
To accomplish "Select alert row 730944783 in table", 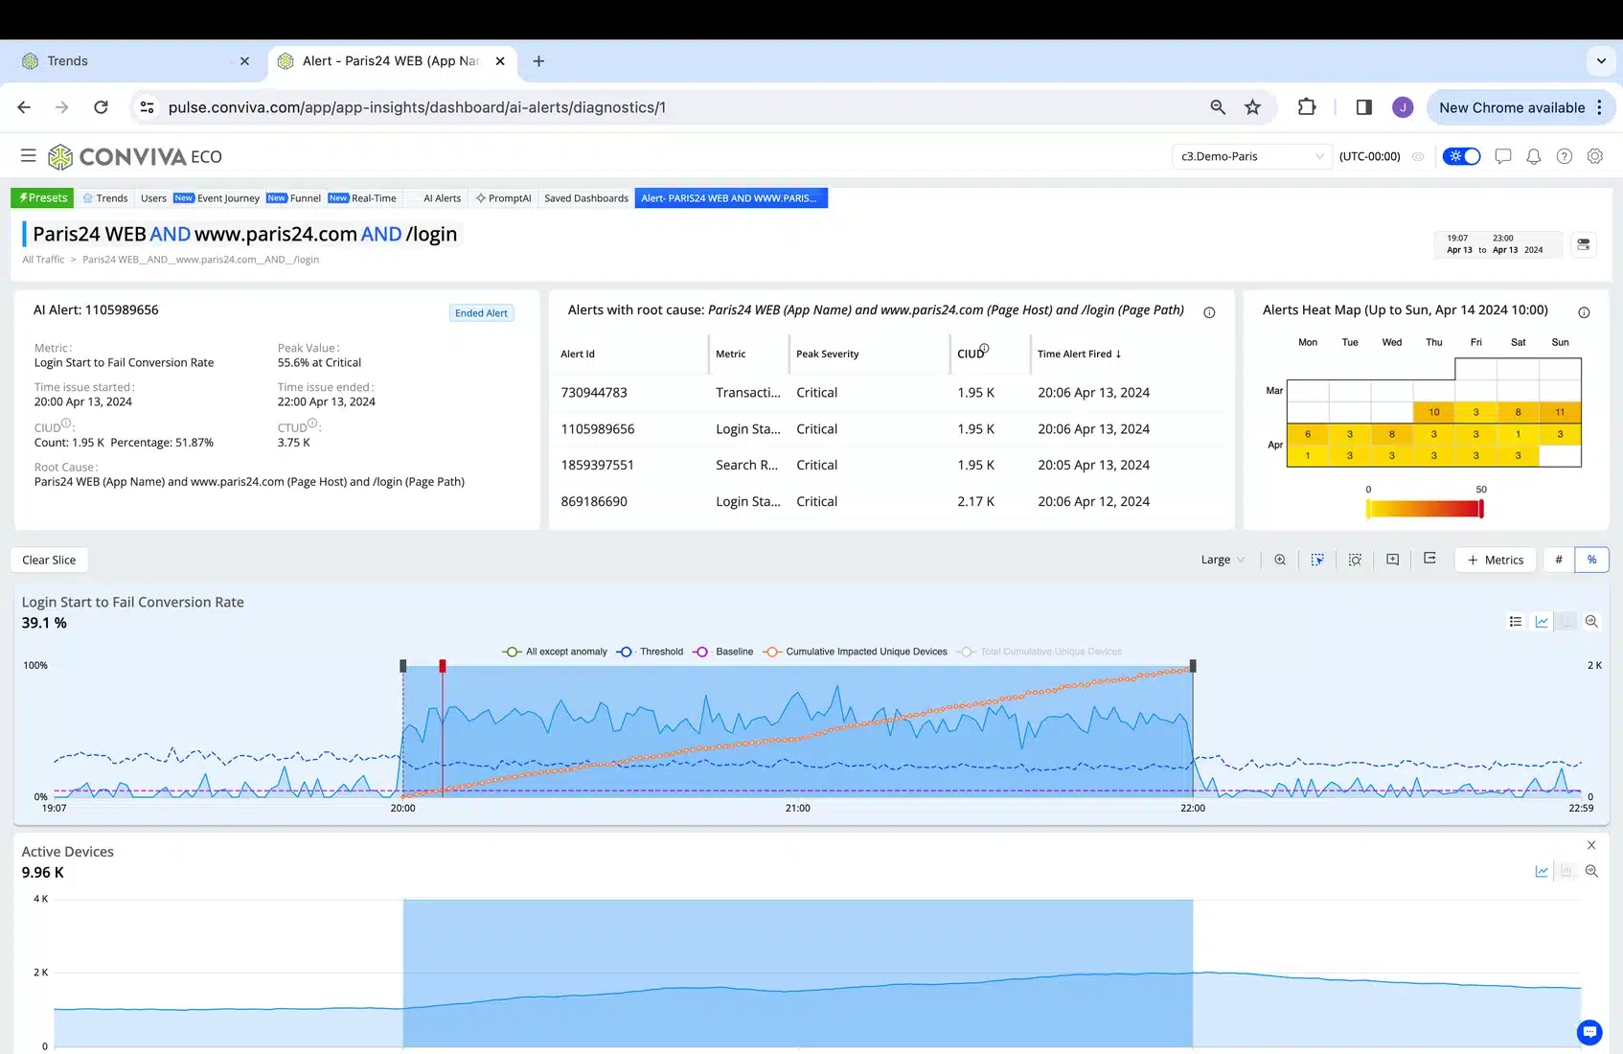I will [594, 393].
